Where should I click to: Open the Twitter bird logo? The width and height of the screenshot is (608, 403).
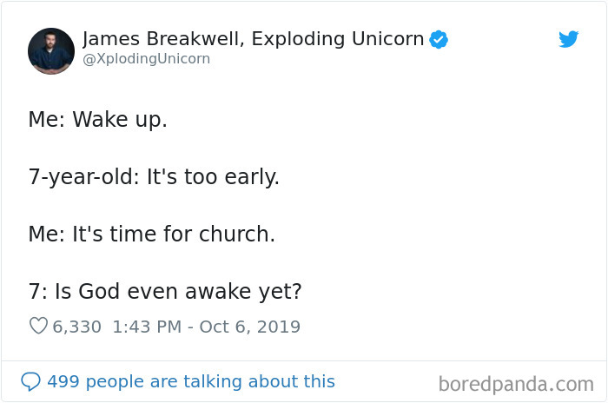(x=568, y=39)
